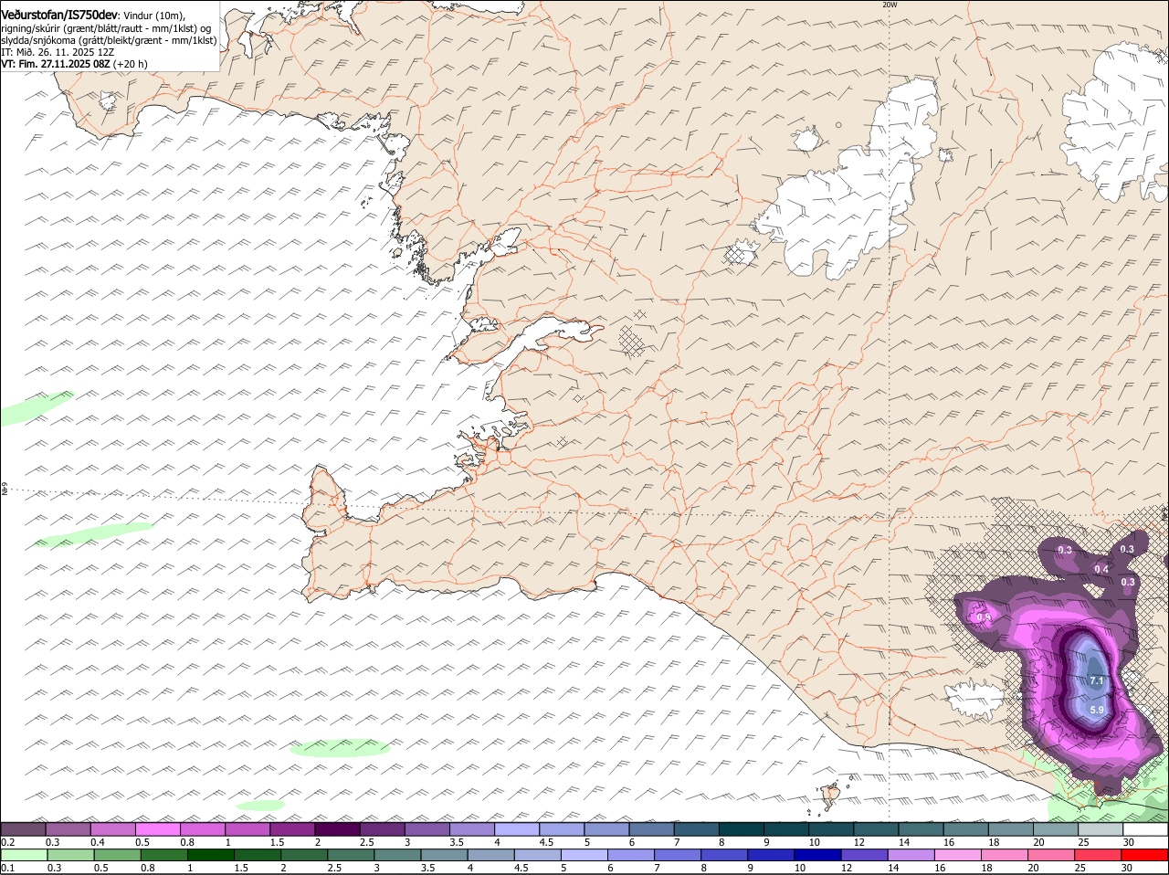Select the 30 white swatch in the upper legend row
Image resolution: width=1169 pixels, height=875 pixels.
tap(1145, 828)
